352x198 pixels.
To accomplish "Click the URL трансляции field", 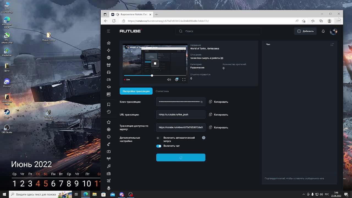I will 181,114.
